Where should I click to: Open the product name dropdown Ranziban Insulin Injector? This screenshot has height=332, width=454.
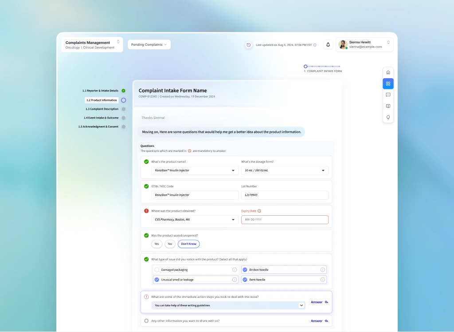195,170
